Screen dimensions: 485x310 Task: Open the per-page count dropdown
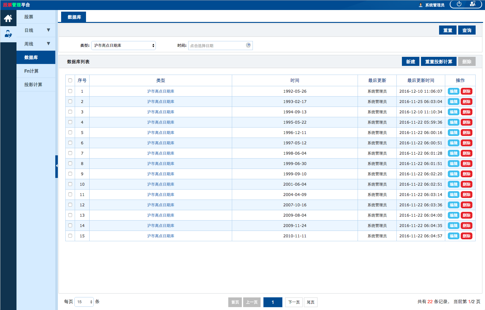pos(84,302)
